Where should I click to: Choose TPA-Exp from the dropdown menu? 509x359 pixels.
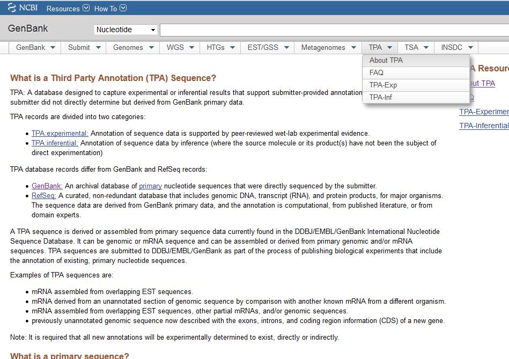click(416, 85)
